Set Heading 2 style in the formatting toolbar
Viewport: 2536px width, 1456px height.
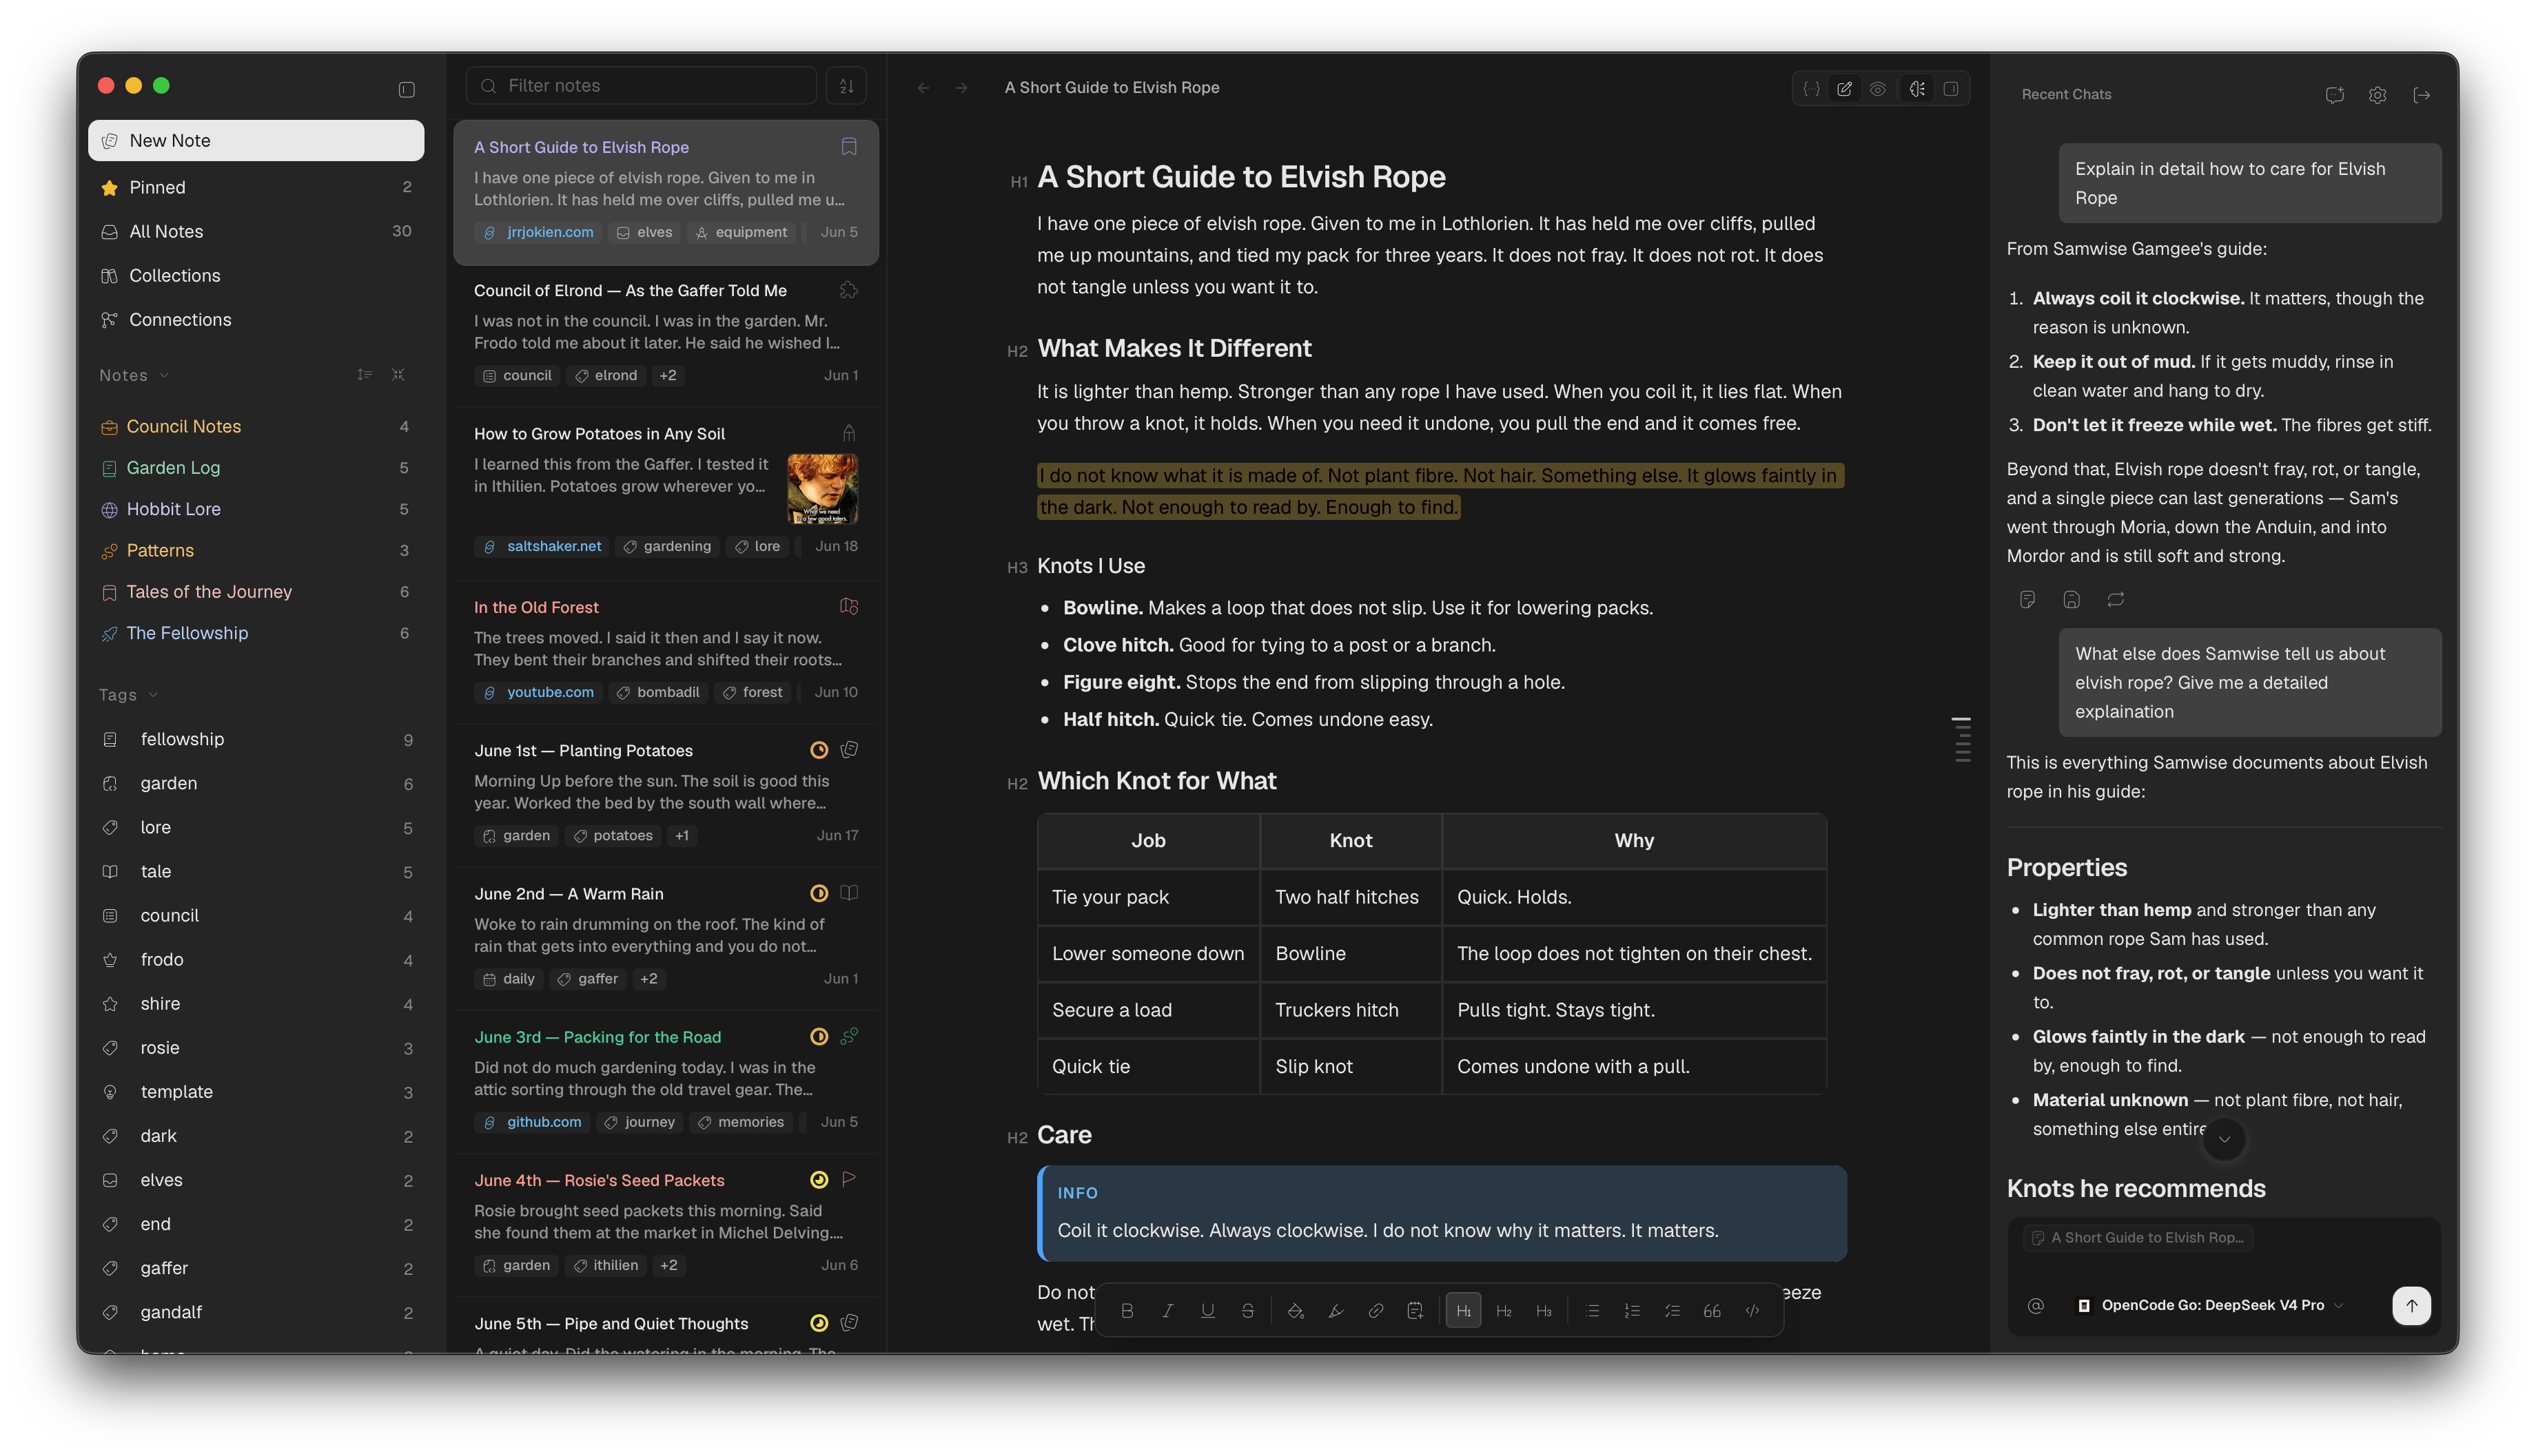(1504, 1310)
